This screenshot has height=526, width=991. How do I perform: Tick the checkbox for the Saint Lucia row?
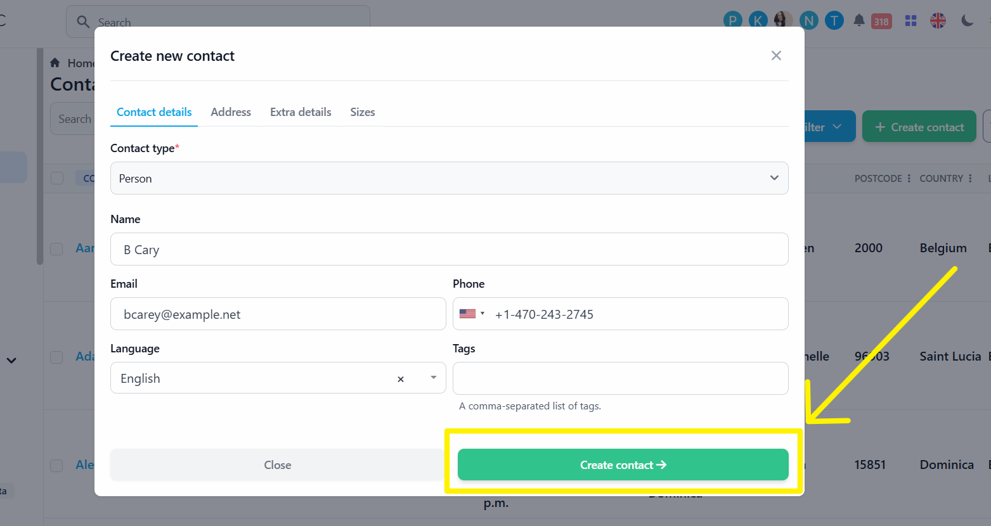tap(57, 357)
